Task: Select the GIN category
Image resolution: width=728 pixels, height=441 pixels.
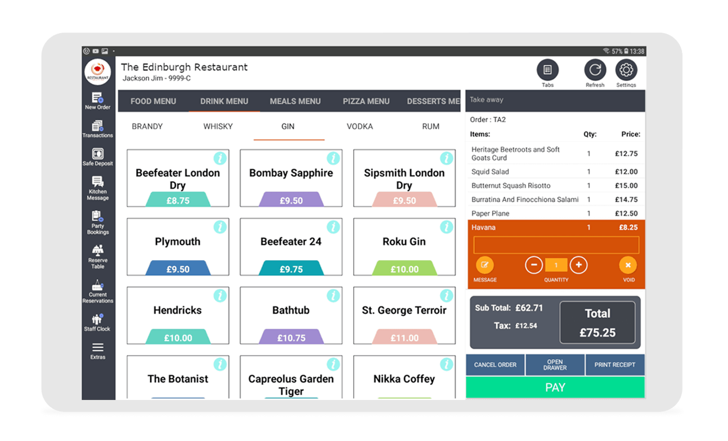Action: (x=288, y=126)
